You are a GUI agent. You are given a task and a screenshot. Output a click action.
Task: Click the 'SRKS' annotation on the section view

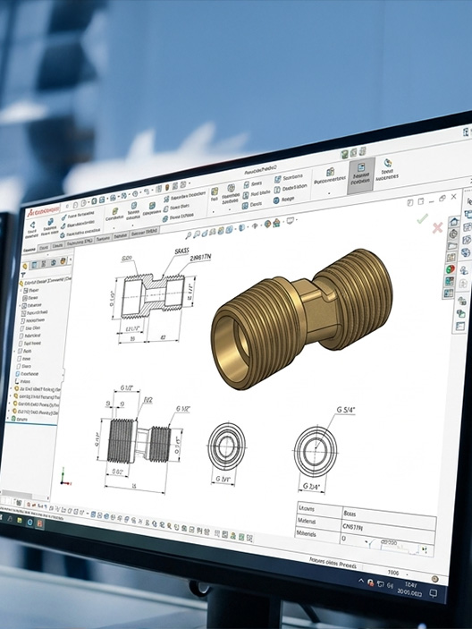(x=181, y=251)
